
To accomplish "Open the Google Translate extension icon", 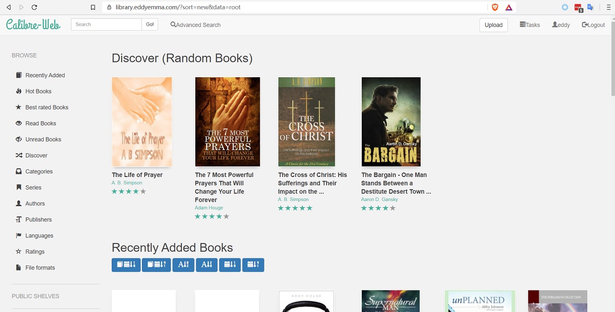I will 590,7.
